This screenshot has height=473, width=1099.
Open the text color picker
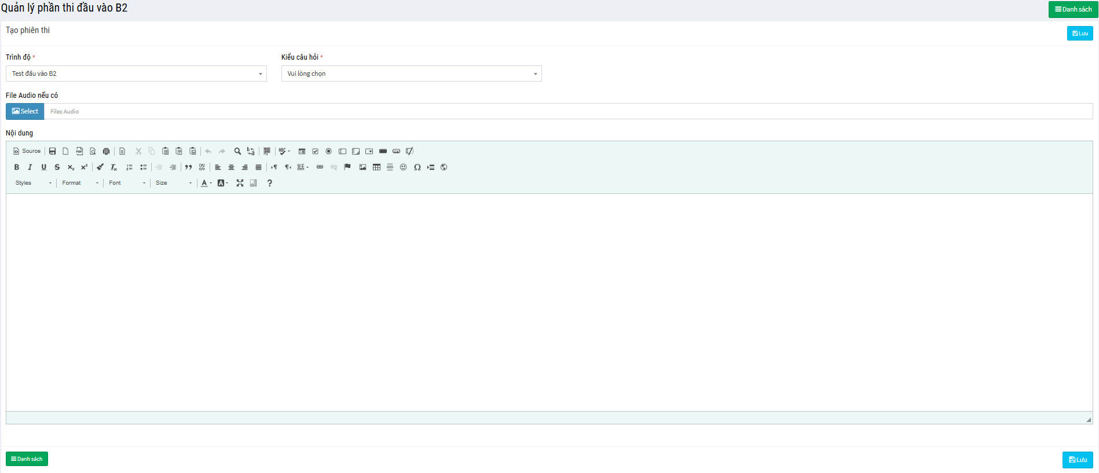206,183
